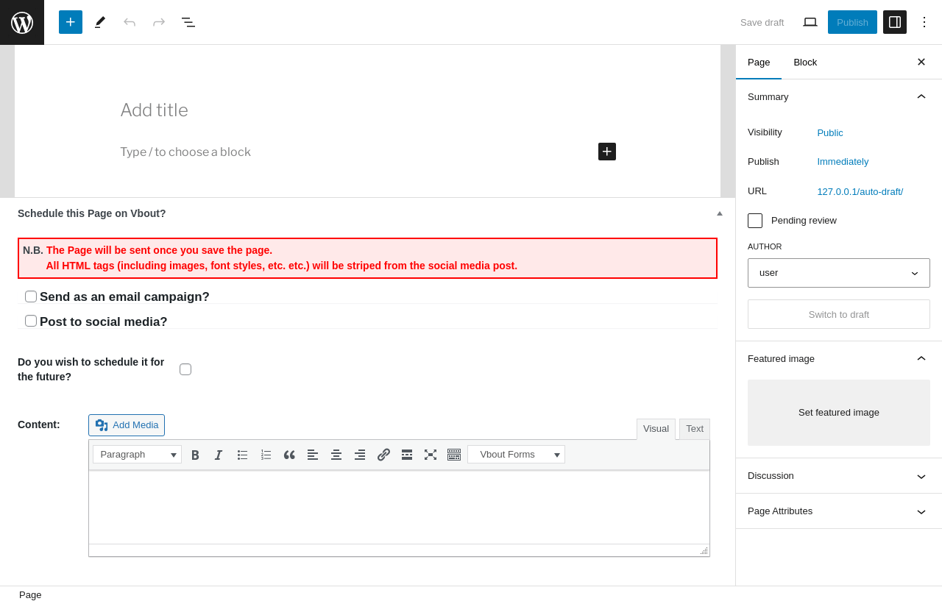This screenshot has width=942, height=604.
Task: Click the Redo arrow icon
Action: [x=159, y=22]
